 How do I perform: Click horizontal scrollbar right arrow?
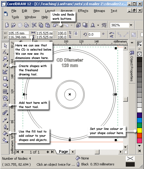click(121, 152)
